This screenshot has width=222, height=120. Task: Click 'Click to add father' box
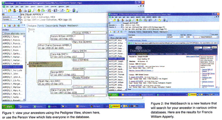(89, 87)
